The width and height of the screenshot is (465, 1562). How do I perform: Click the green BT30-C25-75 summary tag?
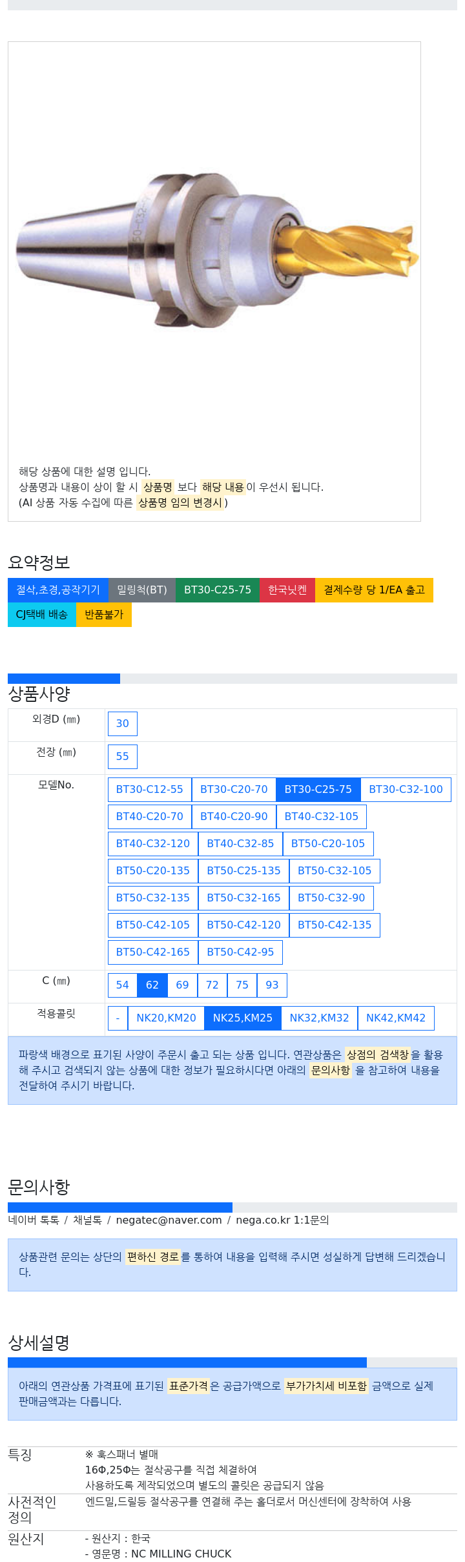[x=217, y=590]
